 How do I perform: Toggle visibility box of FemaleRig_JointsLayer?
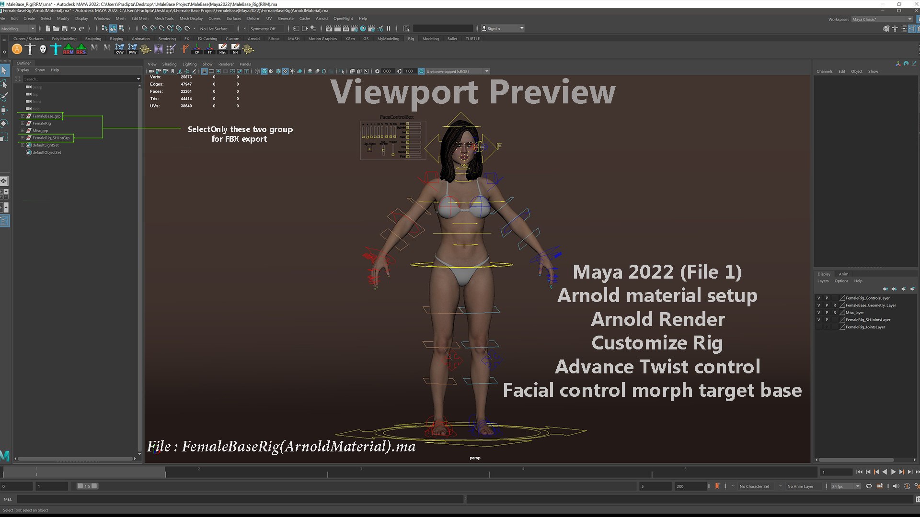pyautogui.click(x=818, y=327)
